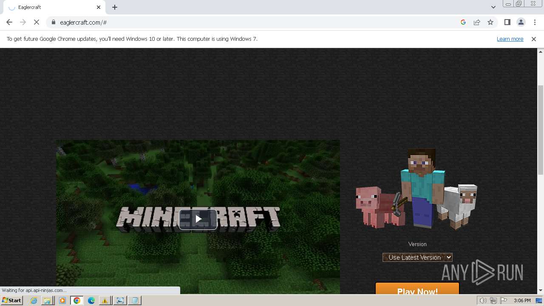Click the show desktop tray icon
Viewport: 544px width, 306px height.
539,300
